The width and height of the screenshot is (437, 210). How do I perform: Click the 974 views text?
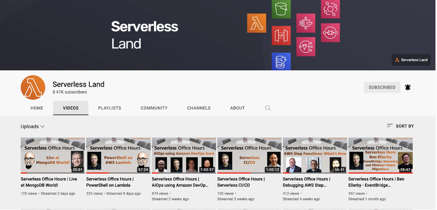(x=160, y=194)
